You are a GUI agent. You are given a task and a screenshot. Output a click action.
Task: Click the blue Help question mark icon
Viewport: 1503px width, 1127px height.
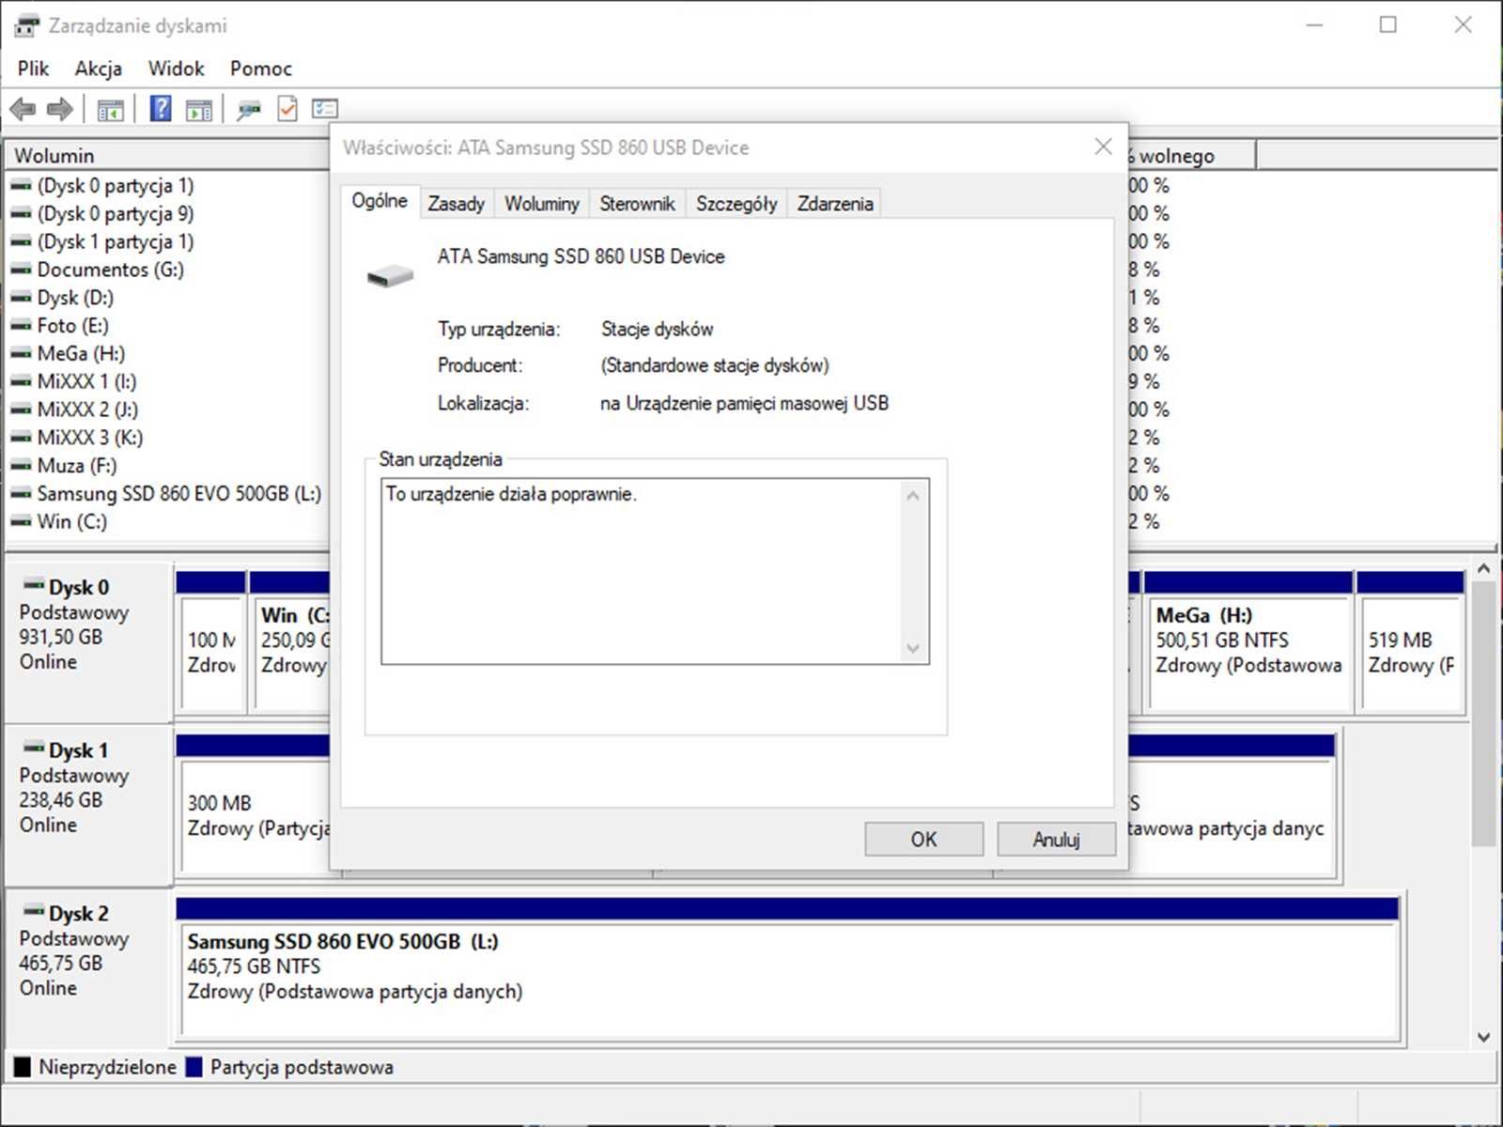coord(161,109)
